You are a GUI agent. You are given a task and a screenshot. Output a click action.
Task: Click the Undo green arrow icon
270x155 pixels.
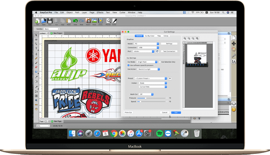pyautogui.click(x=75, y=21)
